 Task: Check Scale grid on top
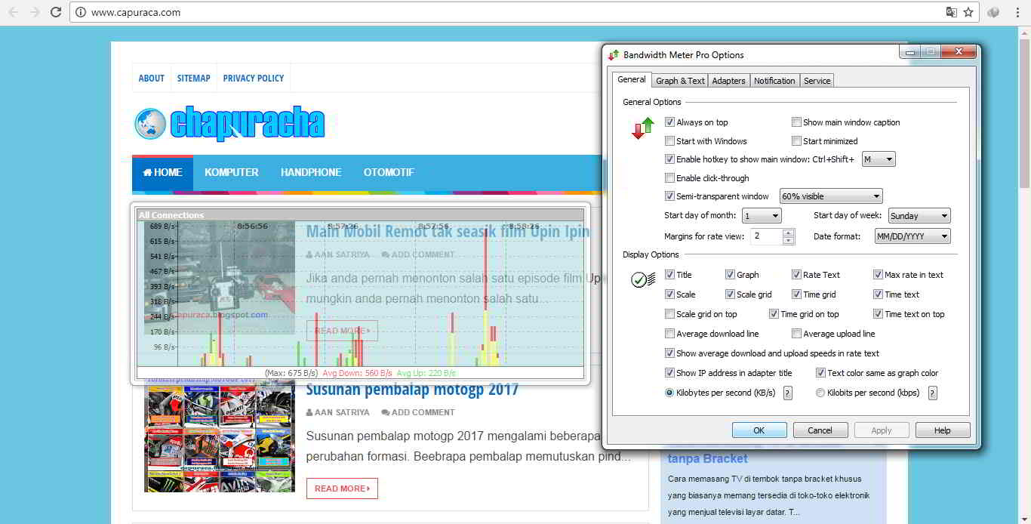669,314
